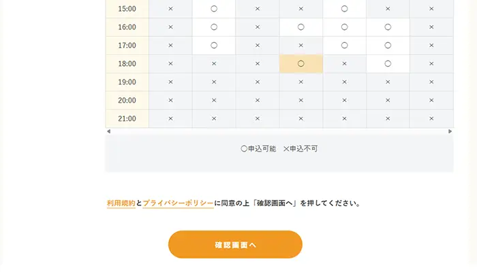Choose the 17:00 available slot in the sixth column

coord(388,46)
